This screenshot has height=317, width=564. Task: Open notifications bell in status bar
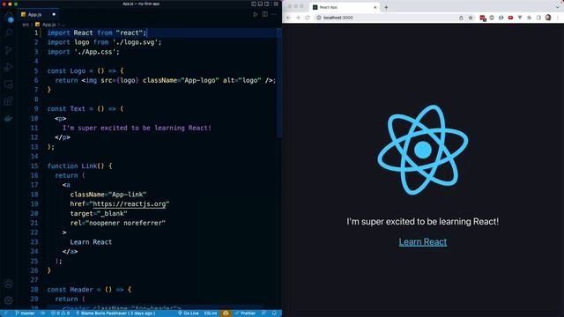point(274,313)
